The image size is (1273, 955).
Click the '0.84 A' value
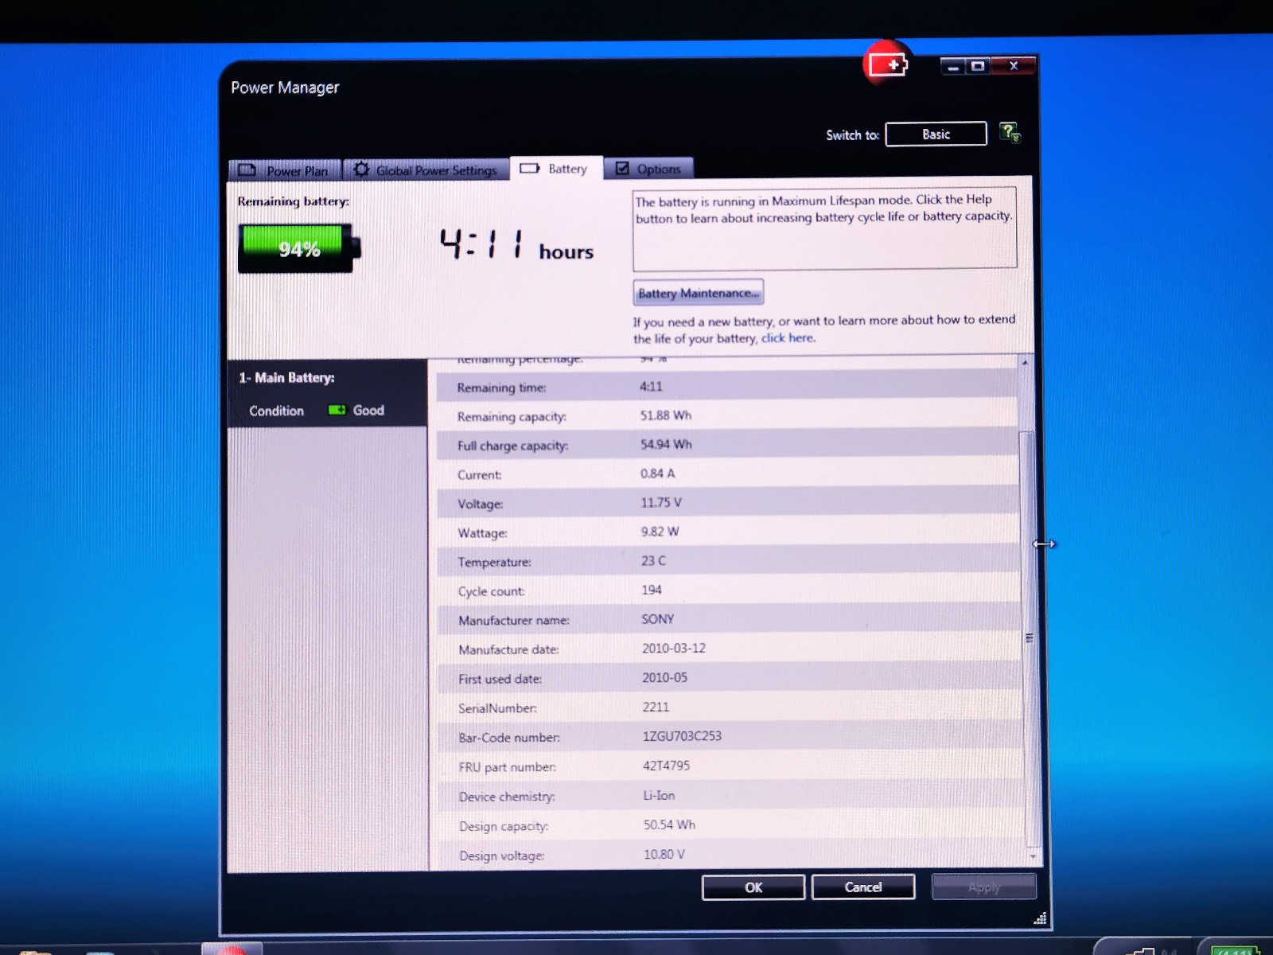657,473
